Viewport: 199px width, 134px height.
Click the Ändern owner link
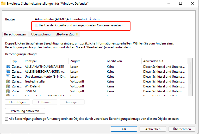pos(94,19)
